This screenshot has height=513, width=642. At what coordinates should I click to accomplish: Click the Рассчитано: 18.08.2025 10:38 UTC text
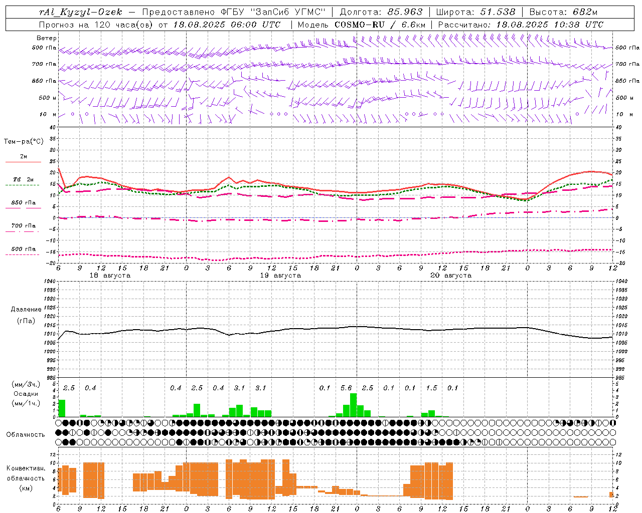(x=521, y=25)
